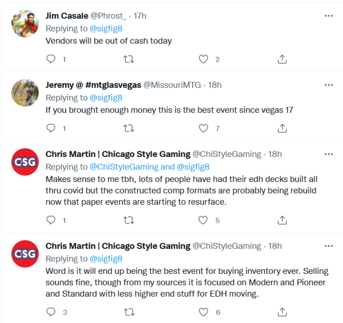Like Jeremy's best event tweet
Viewport: 343px width, 323px height.
coord(203,128)
